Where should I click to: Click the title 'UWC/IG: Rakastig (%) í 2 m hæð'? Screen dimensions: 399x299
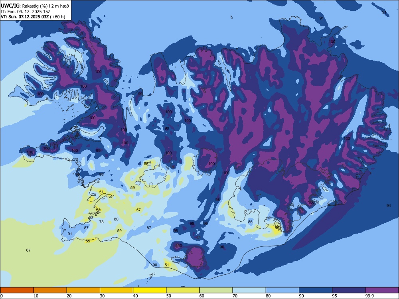[x=35, y=6]
